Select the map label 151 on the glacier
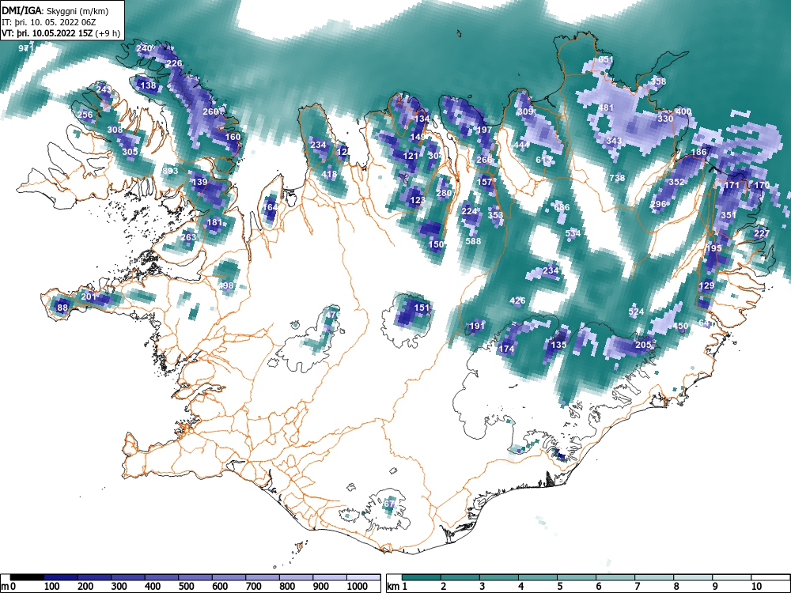This screenshot has width=791, height=593. 422,307
